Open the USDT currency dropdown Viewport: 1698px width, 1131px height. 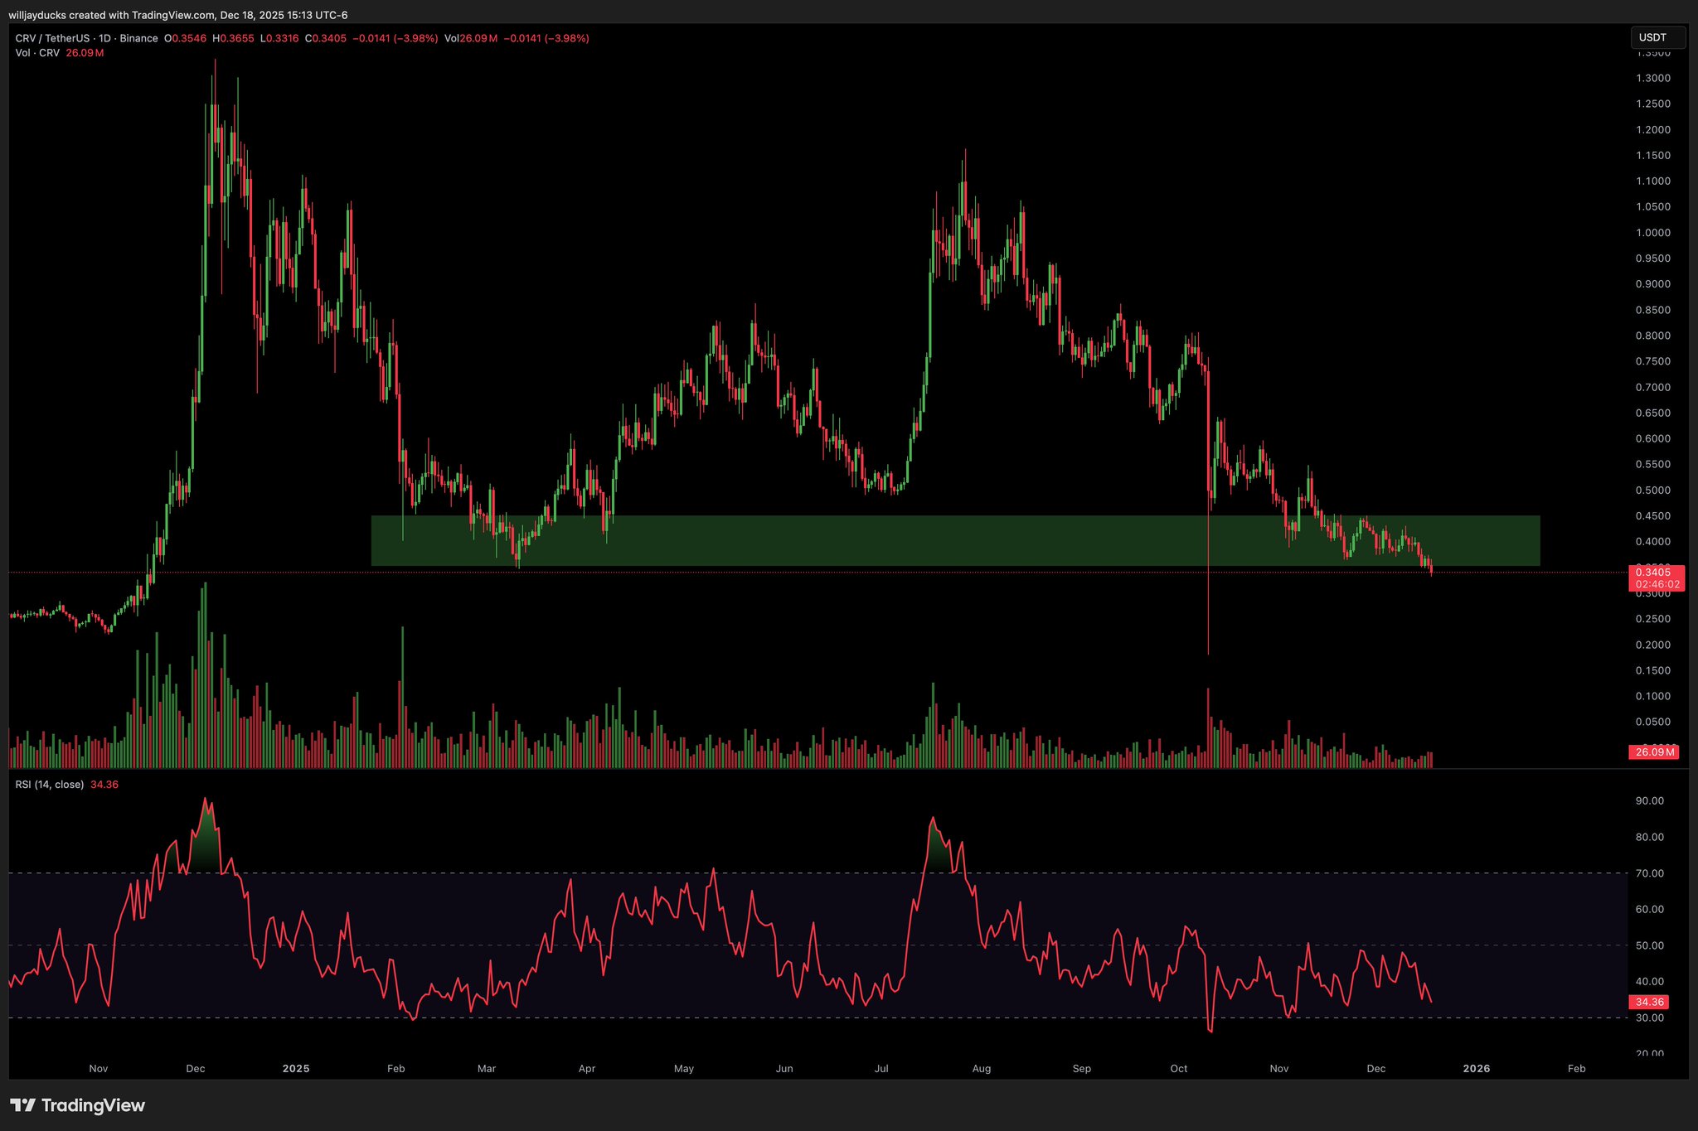pyautogui.click(x=1657, y=38)
